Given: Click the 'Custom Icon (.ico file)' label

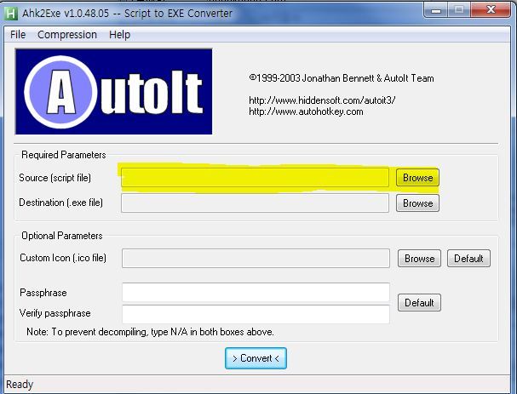Looking at the screenshot, I should click(63, 258).
